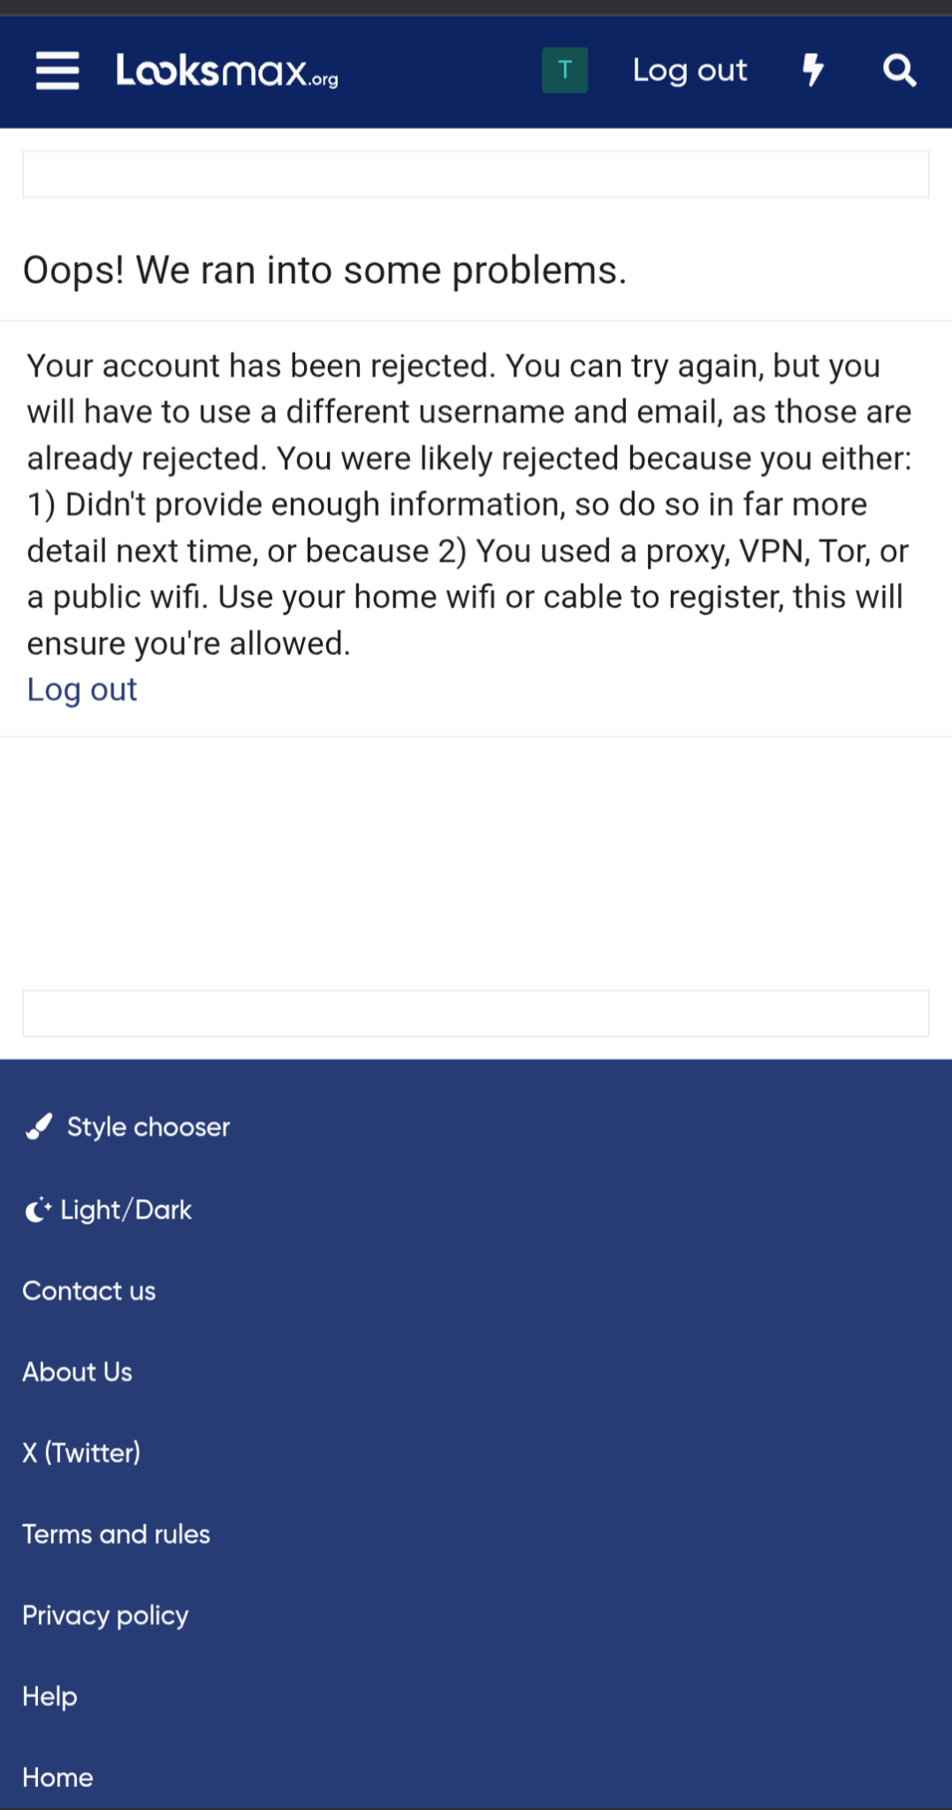View Terms and rules
952x1810 pixels.
pos(117,1534)
